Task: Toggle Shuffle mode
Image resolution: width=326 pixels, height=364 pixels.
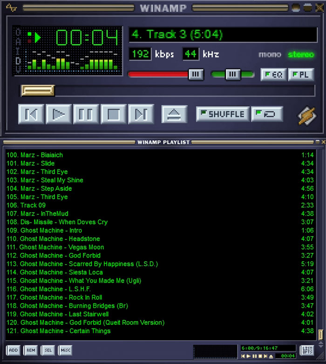Action: pos(223,114)
